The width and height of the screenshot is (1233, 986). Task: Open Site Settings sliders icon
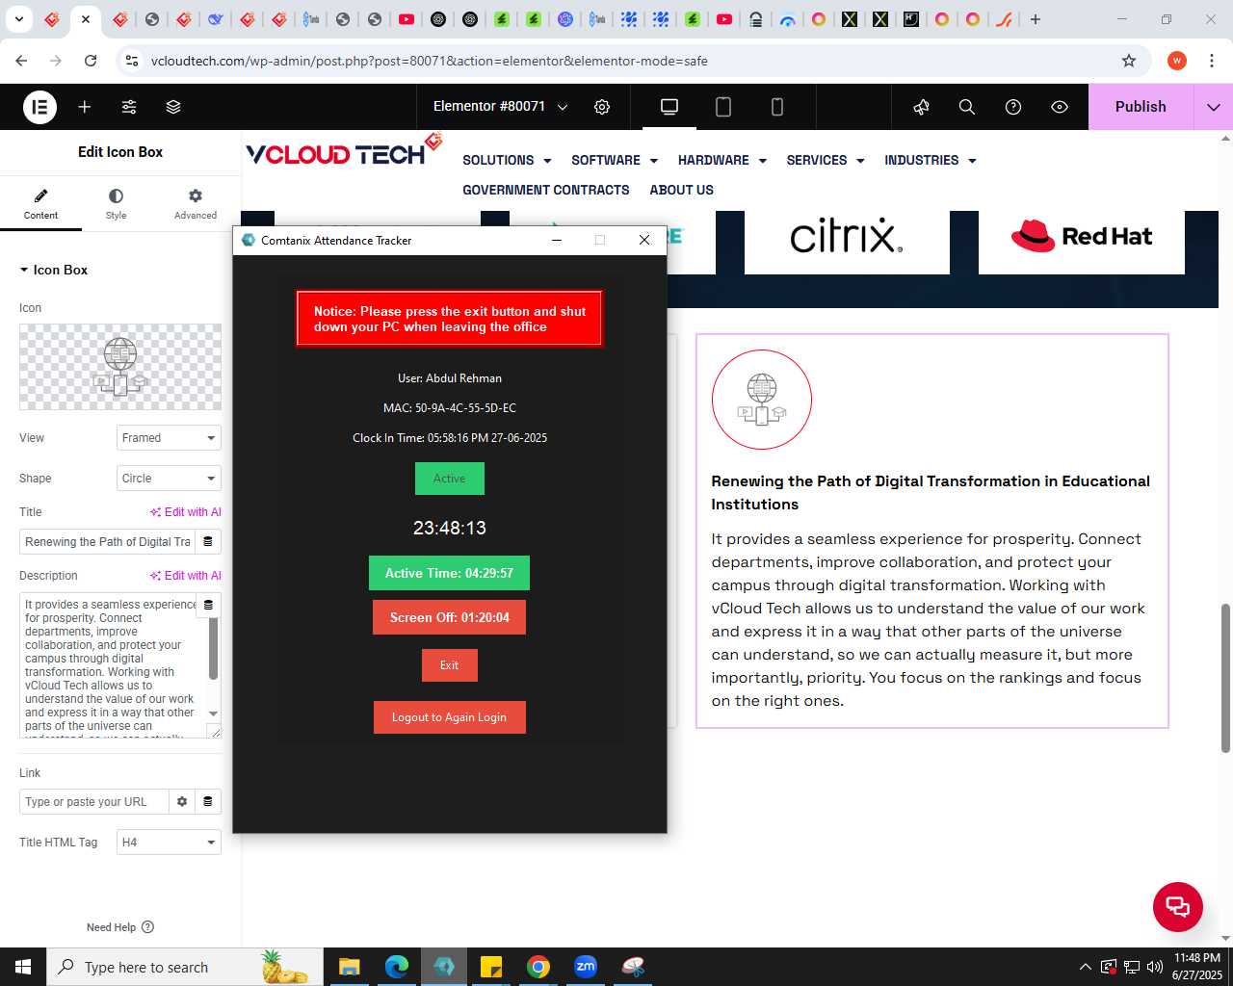(x=129, y=107)
